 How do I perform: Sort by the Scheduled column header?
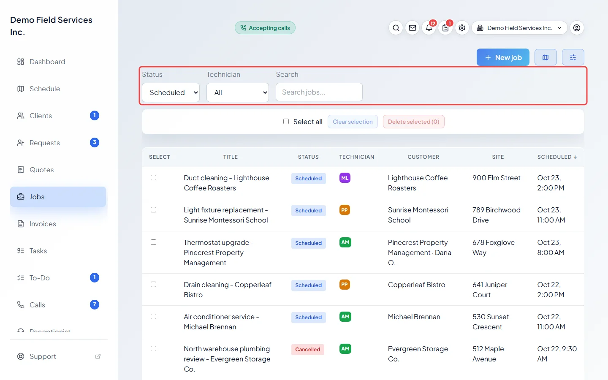point(557,157)
